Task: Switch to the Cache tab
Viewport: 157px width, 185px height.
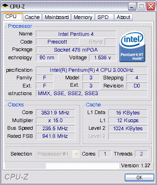Action: pyautogui.click(x=32, y=17)
